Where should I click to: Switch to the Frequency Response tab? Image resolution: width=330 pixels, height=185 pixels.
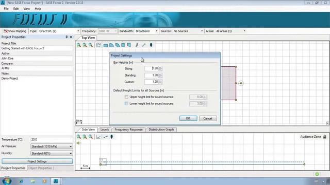coord(128,129)
